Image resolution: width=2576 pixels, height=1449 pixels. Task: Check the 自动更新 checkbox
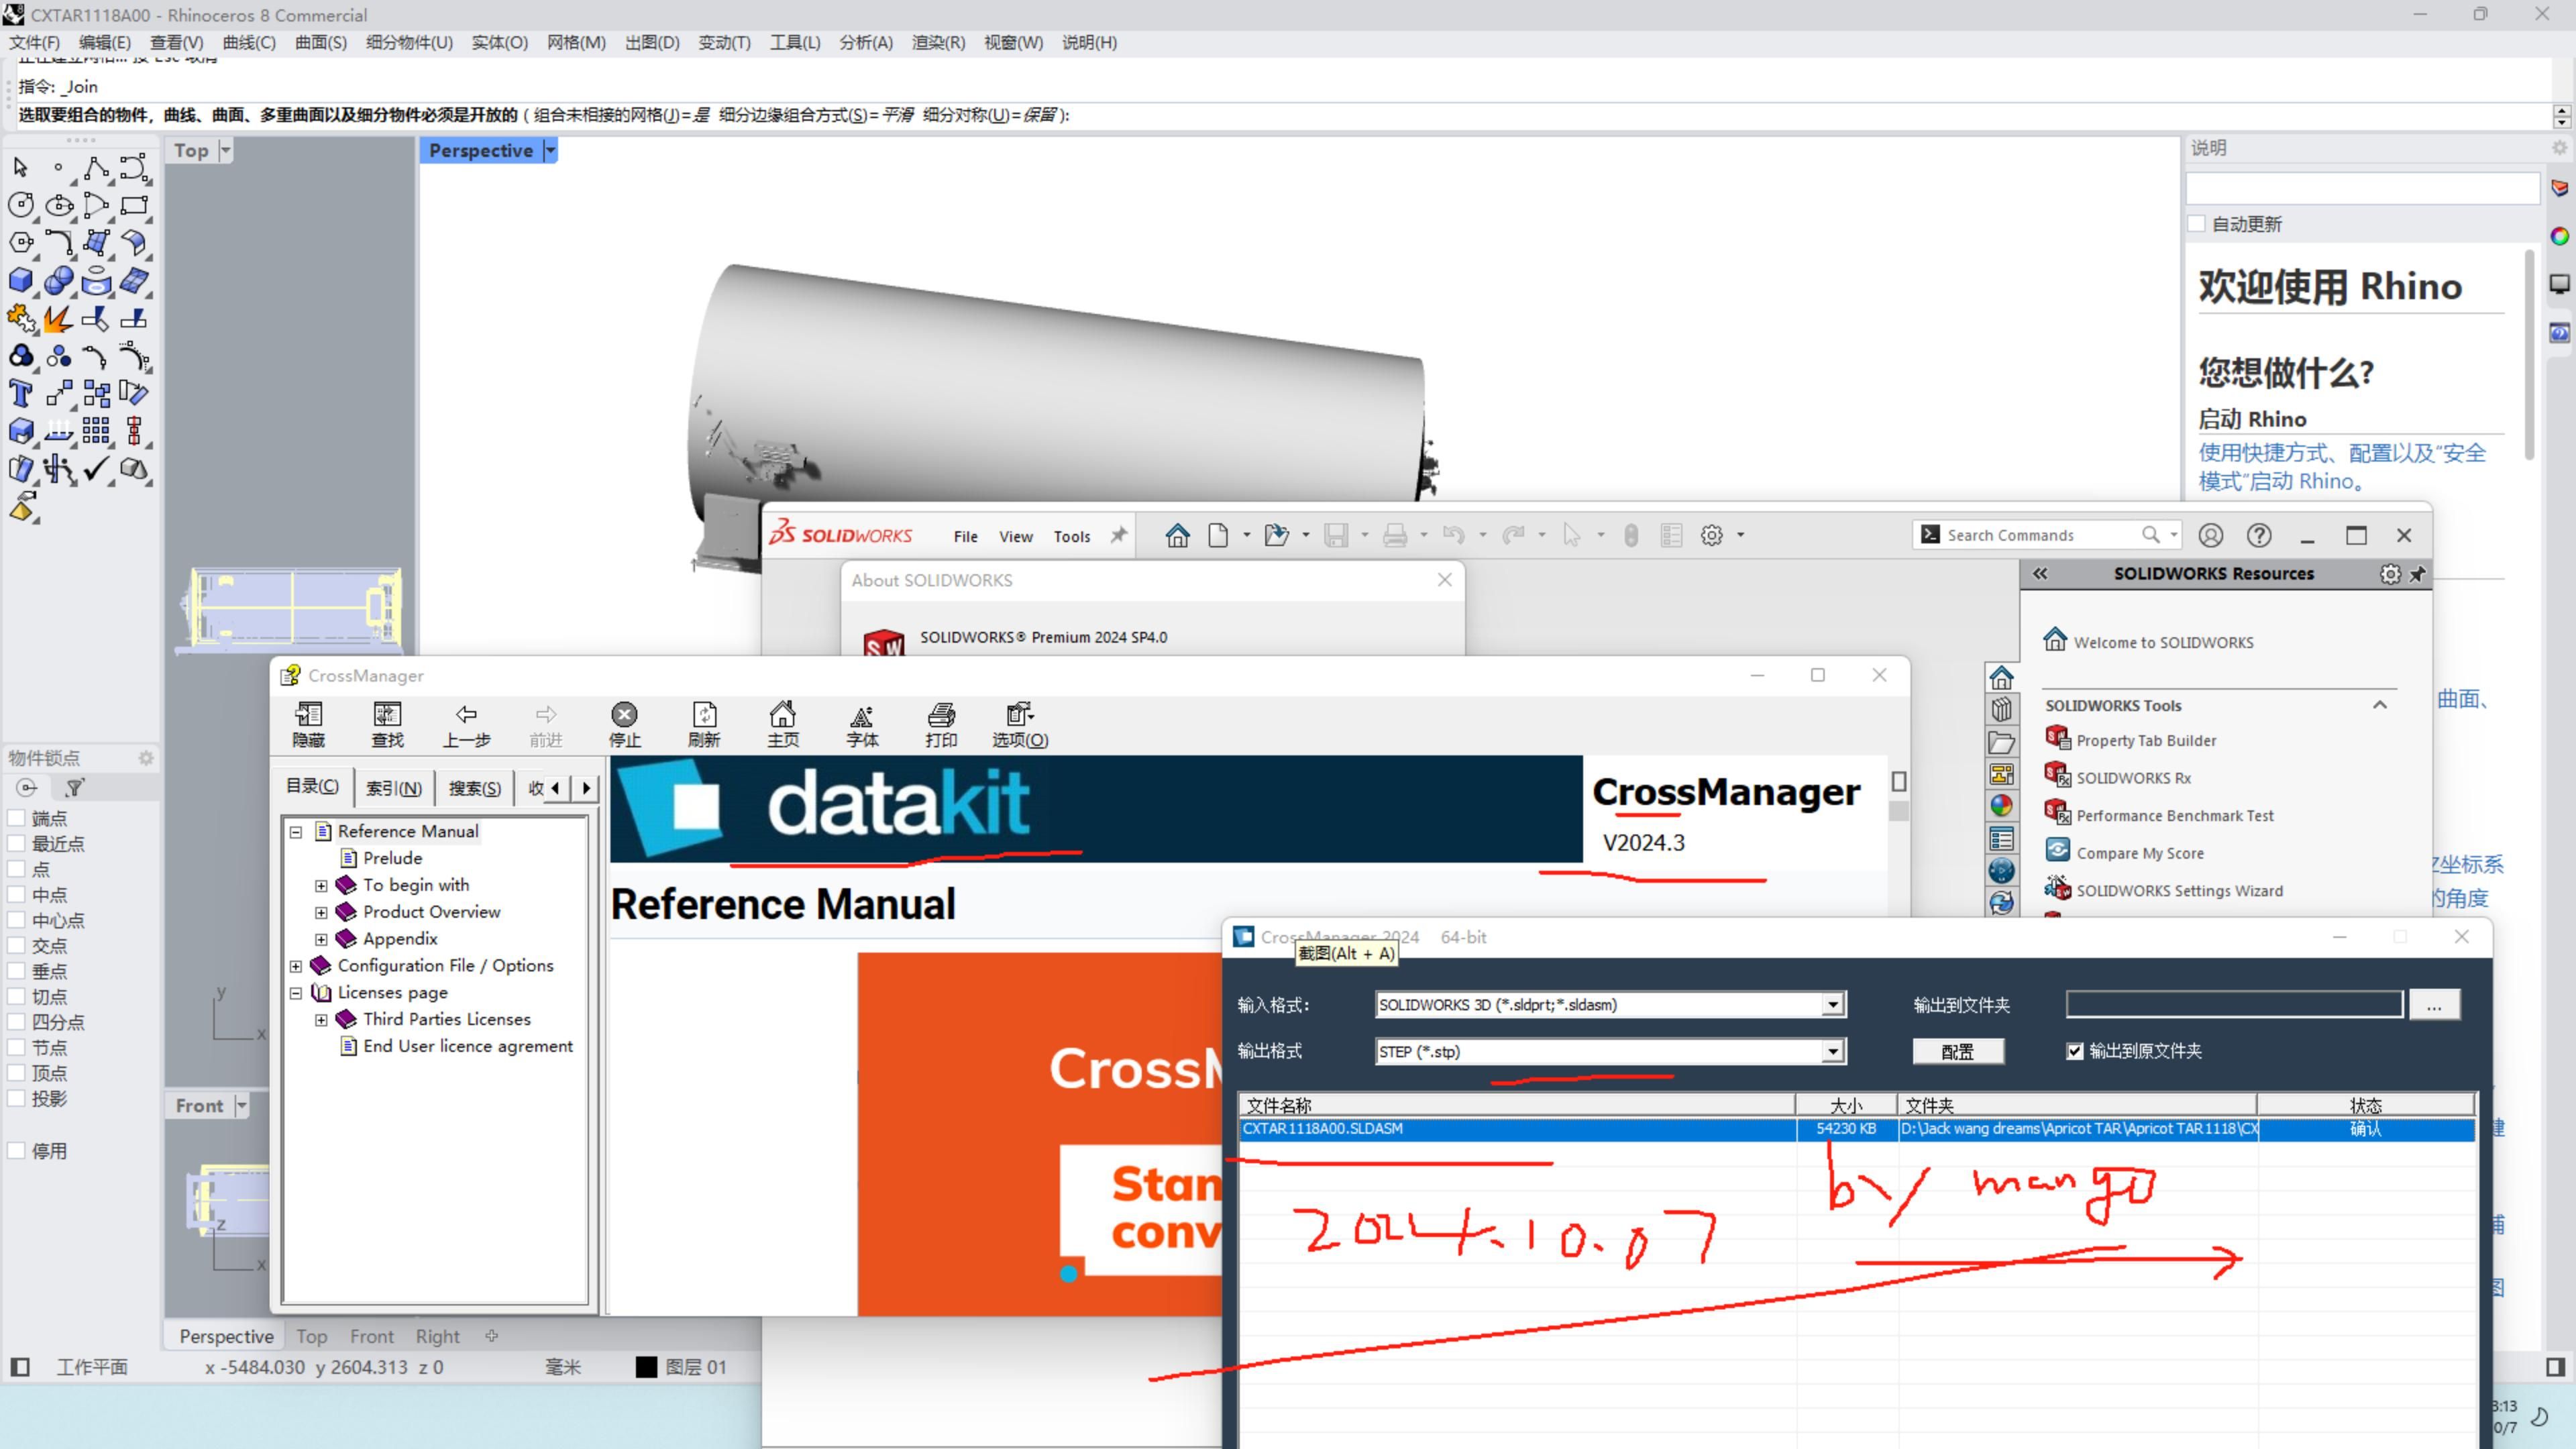pyautogui.click(x=2197, y=224)
